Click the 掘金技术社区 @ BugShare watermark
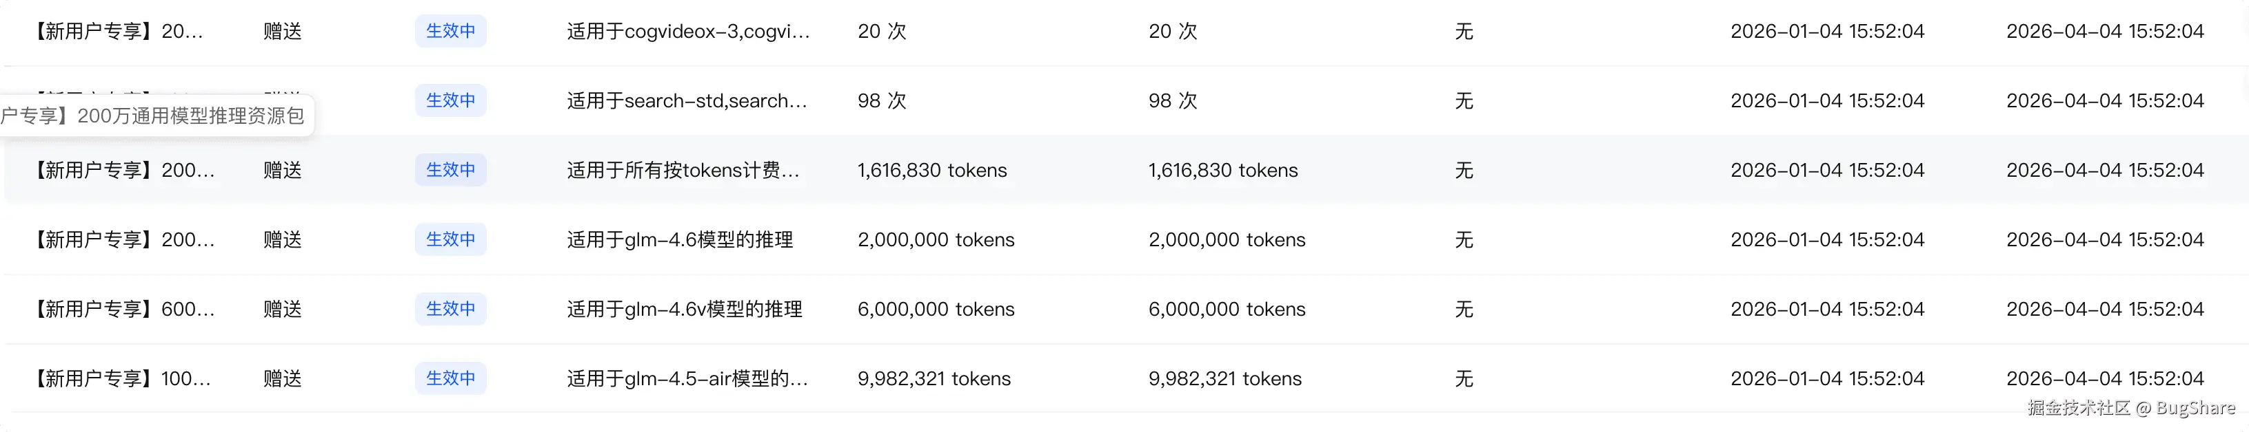 tap(2130, 408)
